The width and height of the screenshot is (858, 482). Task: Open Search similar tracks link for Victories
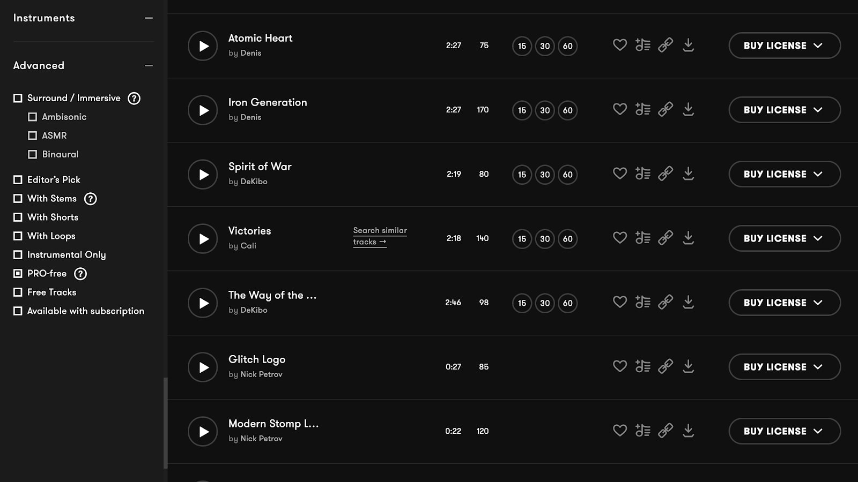(380, 236)
